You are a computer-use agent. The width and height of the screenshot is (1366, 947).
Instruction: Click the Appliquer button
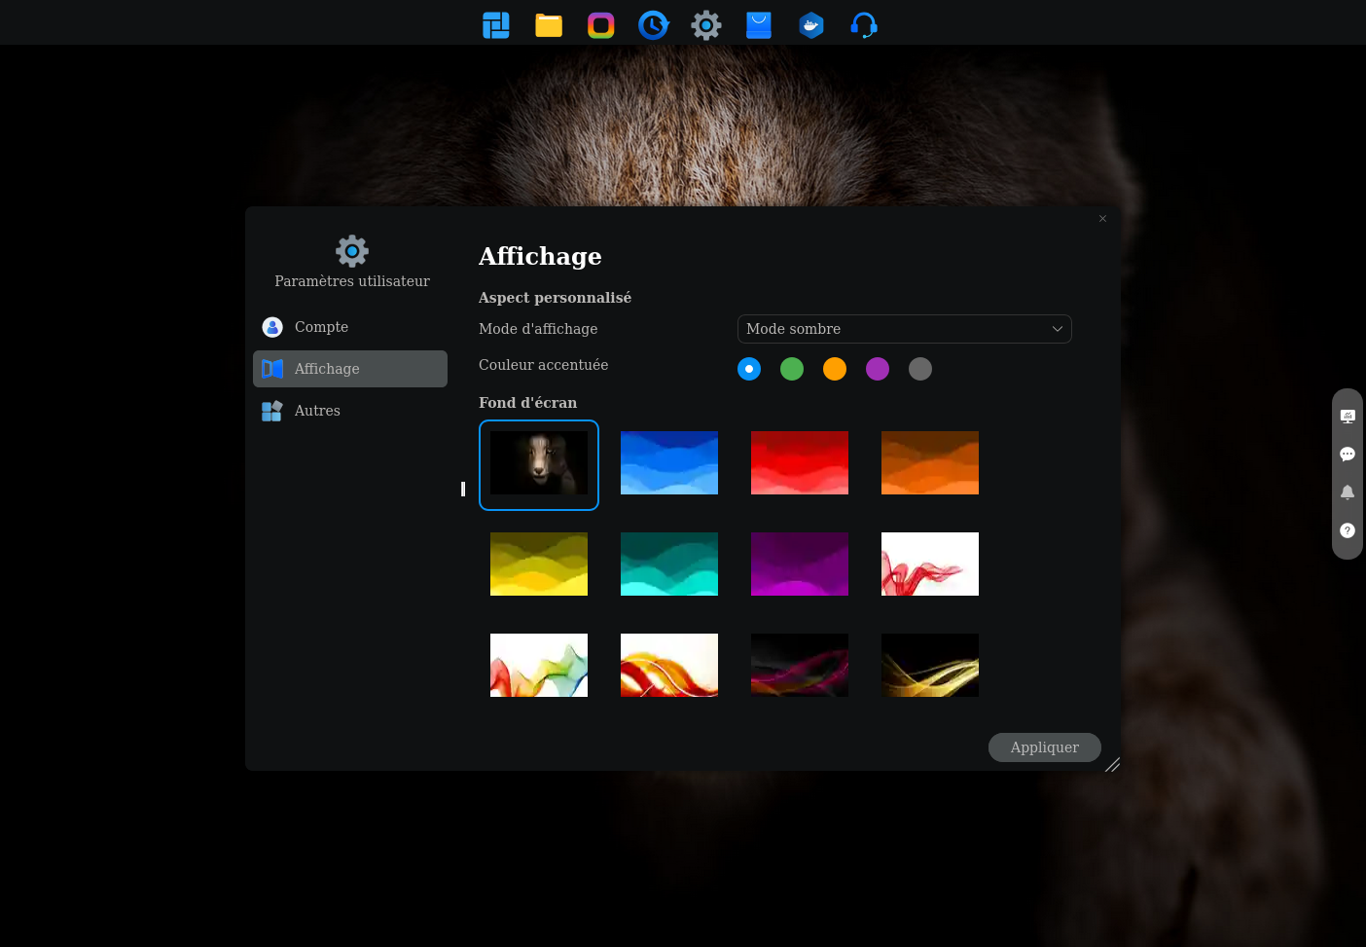pyautogui.click(x=1044, y=747)
